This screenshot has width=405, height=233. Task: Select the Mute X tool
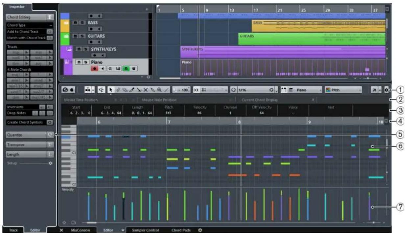pos(146,90)
